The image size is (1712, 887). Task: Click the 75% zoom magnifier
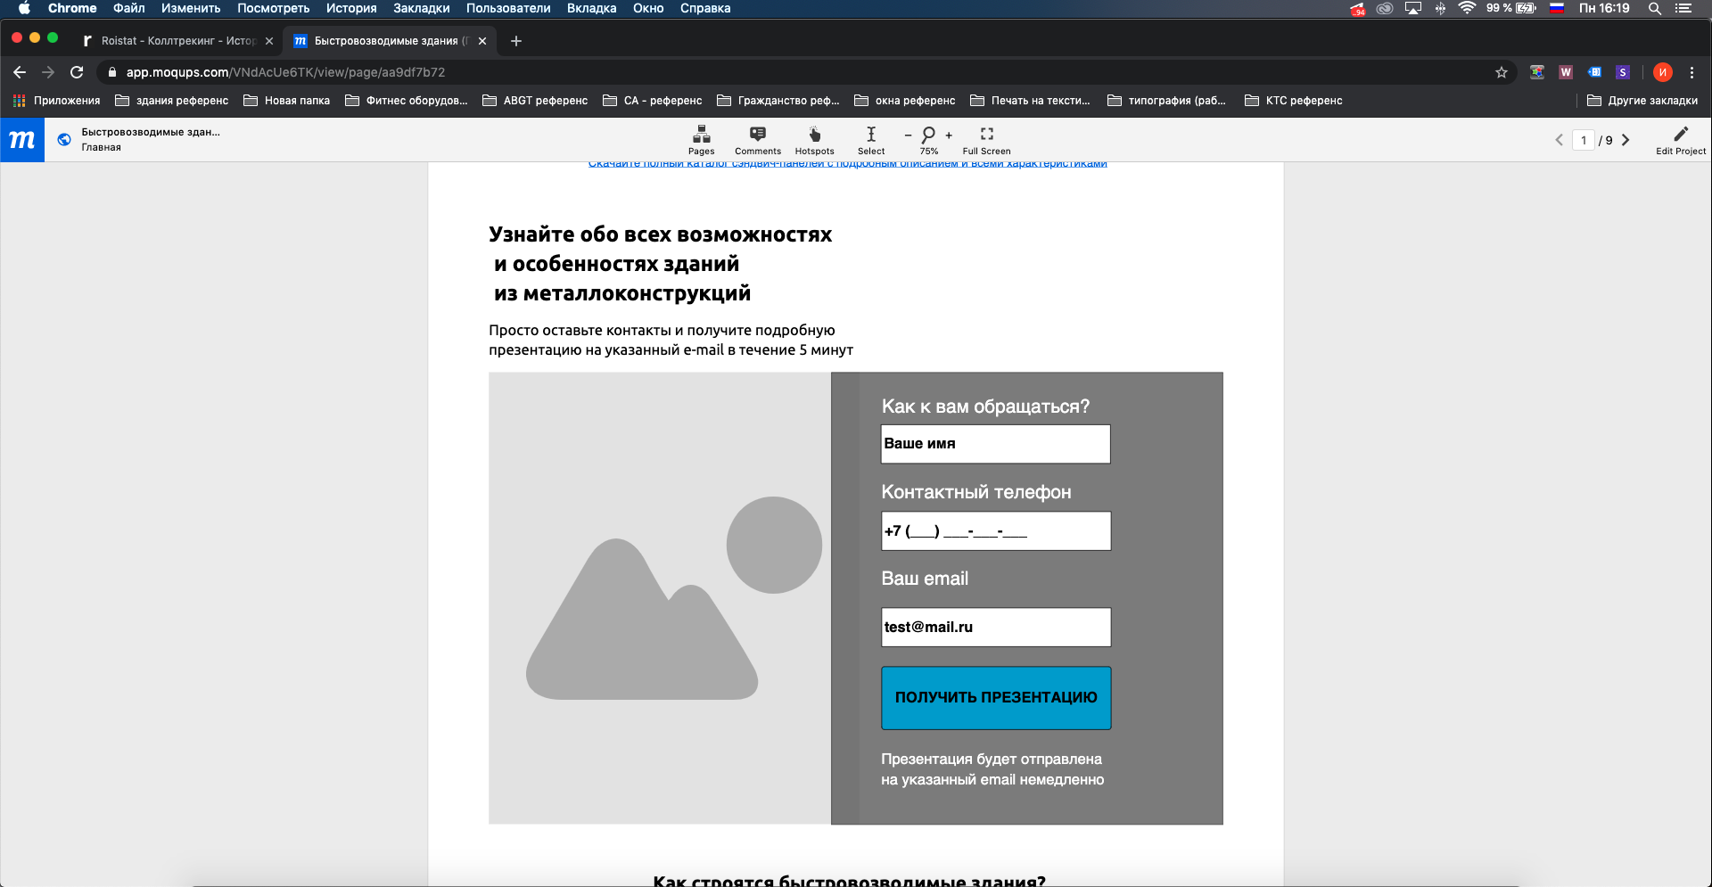coord(928,140)
